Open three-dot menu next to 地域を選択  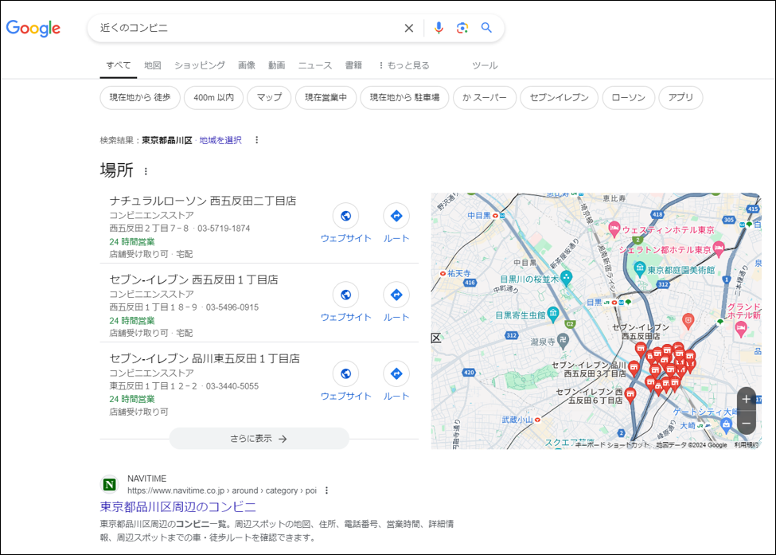[256, 140]
